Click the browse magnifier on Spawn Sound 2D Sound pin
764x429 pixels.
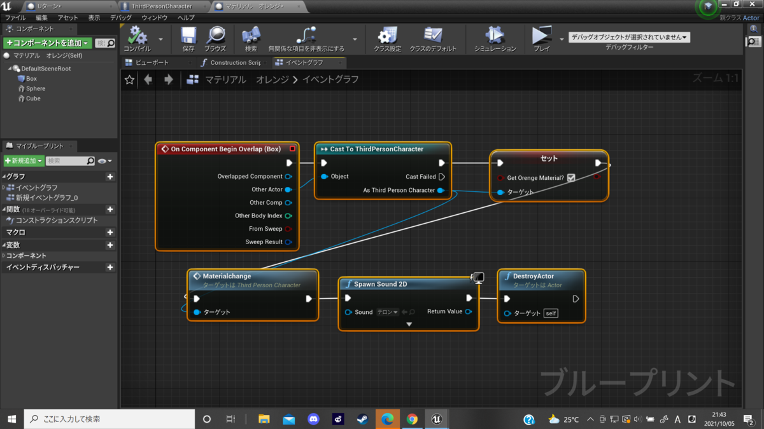coord(413,312)
